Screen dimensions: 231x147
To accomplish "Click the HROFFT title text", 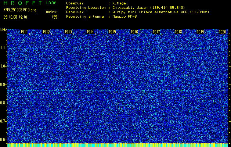I will [22, 3].
